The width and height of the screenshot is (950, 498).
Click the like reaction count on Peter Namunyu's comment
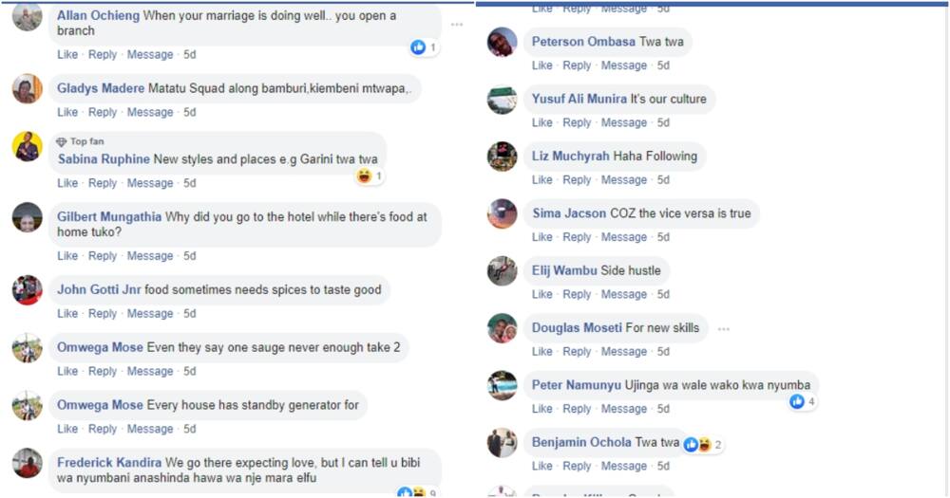(x=803, y=401)
